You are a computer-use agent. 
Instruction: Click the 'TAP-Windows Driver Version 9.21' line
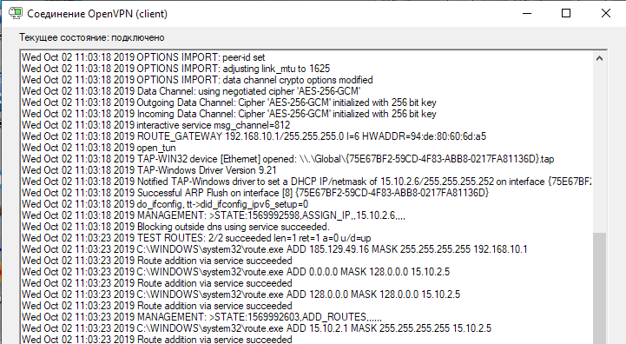(149, 170)
